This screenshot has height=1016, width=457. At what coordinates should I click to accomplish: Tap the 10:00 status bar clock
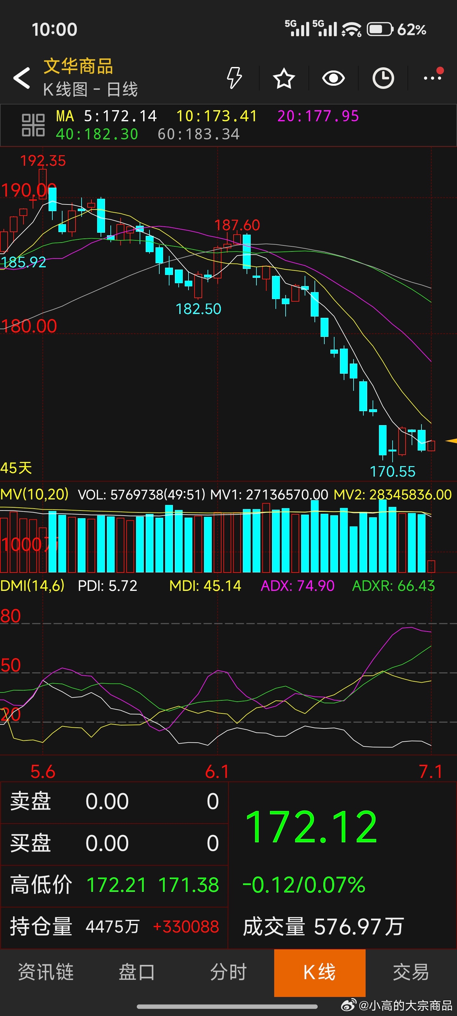tap(54, 30)
